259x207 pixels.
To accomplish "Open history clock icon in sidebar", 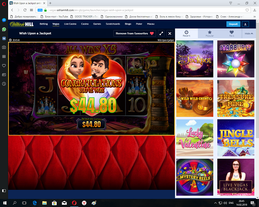I will (x=4, y=84).
